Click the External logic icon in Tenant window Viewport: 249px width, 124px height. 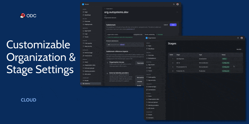coord(83,53)
